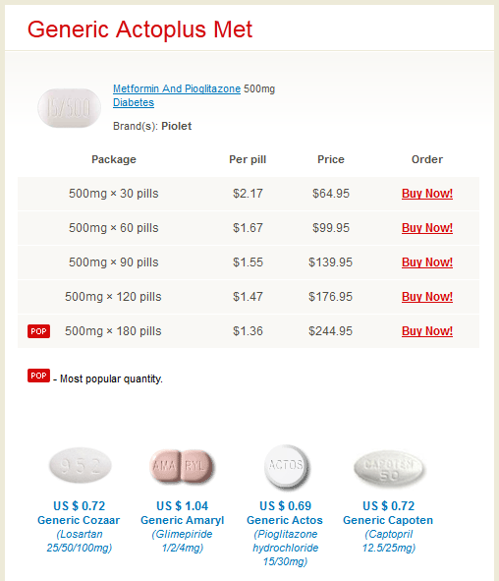499x581 pixels.
Task: Click the round Actos pill image
Action: coord(287,466)
